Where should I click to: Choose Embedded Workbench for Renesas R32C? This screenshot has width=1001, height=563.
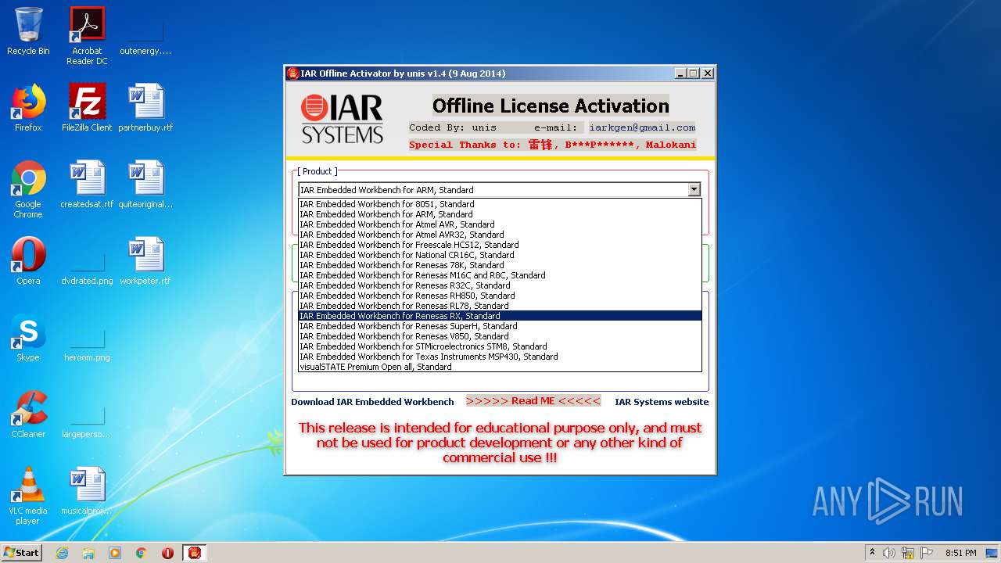point(500,285)
